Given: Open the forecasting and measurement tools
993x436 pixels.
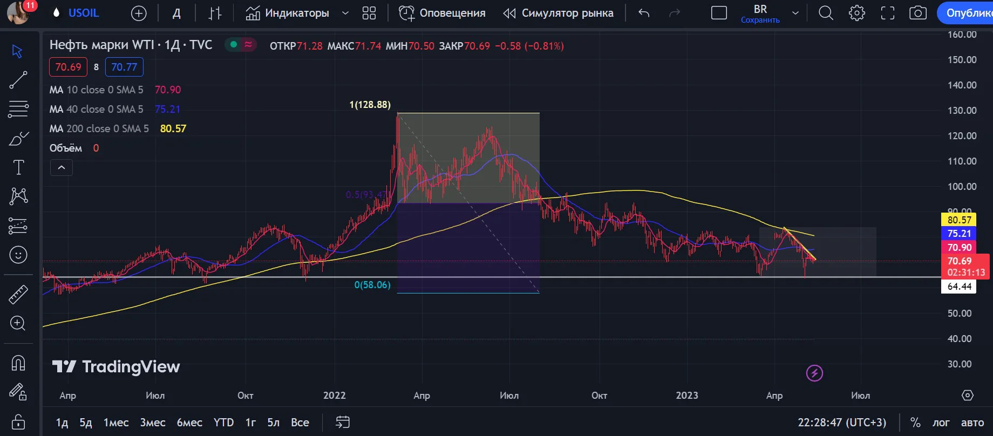Looking at the screenshot, I should tap(18, 226).
